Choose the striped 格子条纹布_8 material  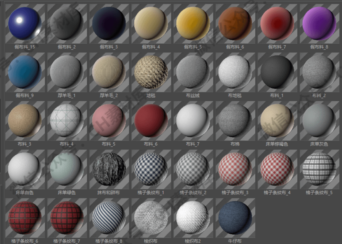109,217
